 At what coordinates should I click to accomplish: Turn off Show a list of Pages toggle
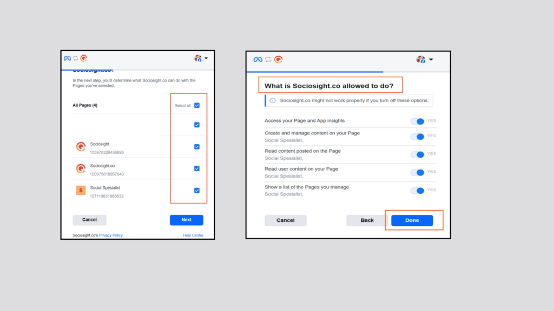coord(417,191)
